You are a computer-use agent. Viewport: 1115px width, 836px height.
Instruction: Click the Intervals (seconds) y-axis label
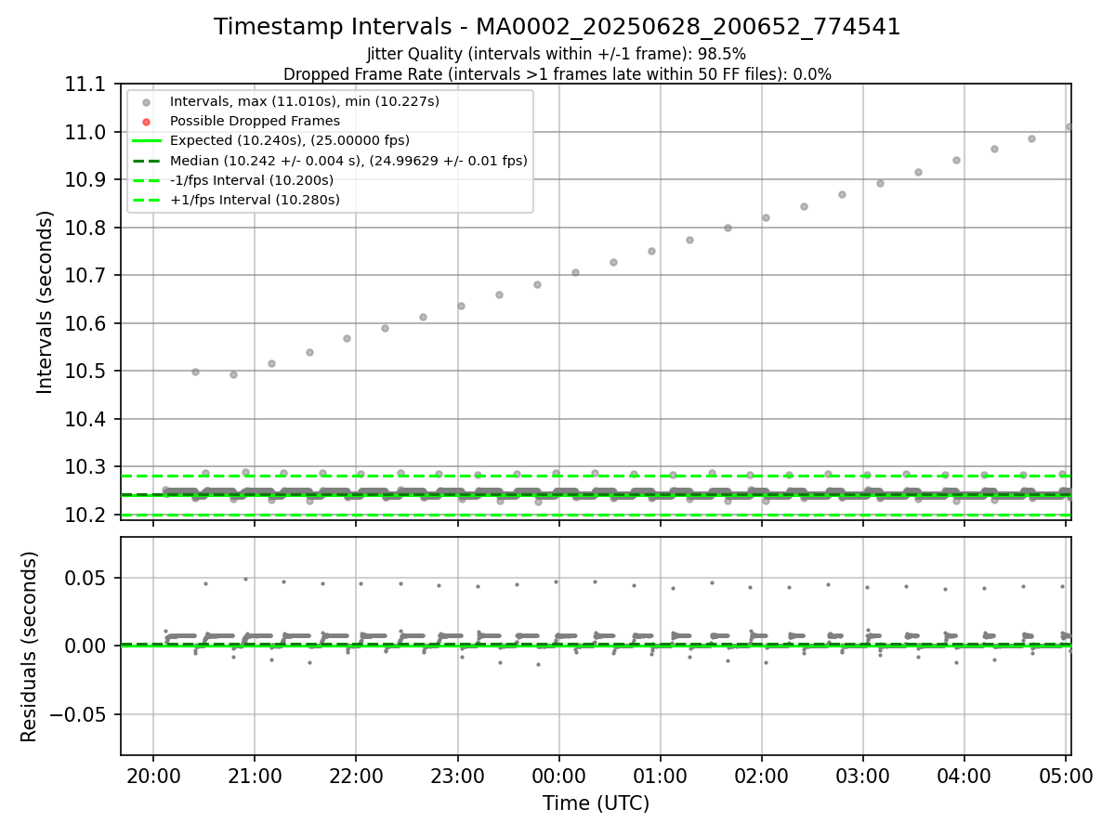point(46,302)
